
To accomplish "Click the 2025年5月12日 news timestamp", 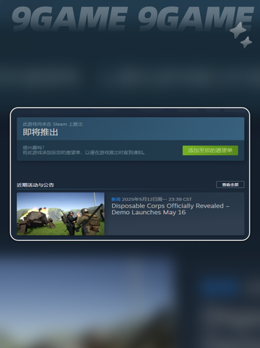I will point(157,199).
